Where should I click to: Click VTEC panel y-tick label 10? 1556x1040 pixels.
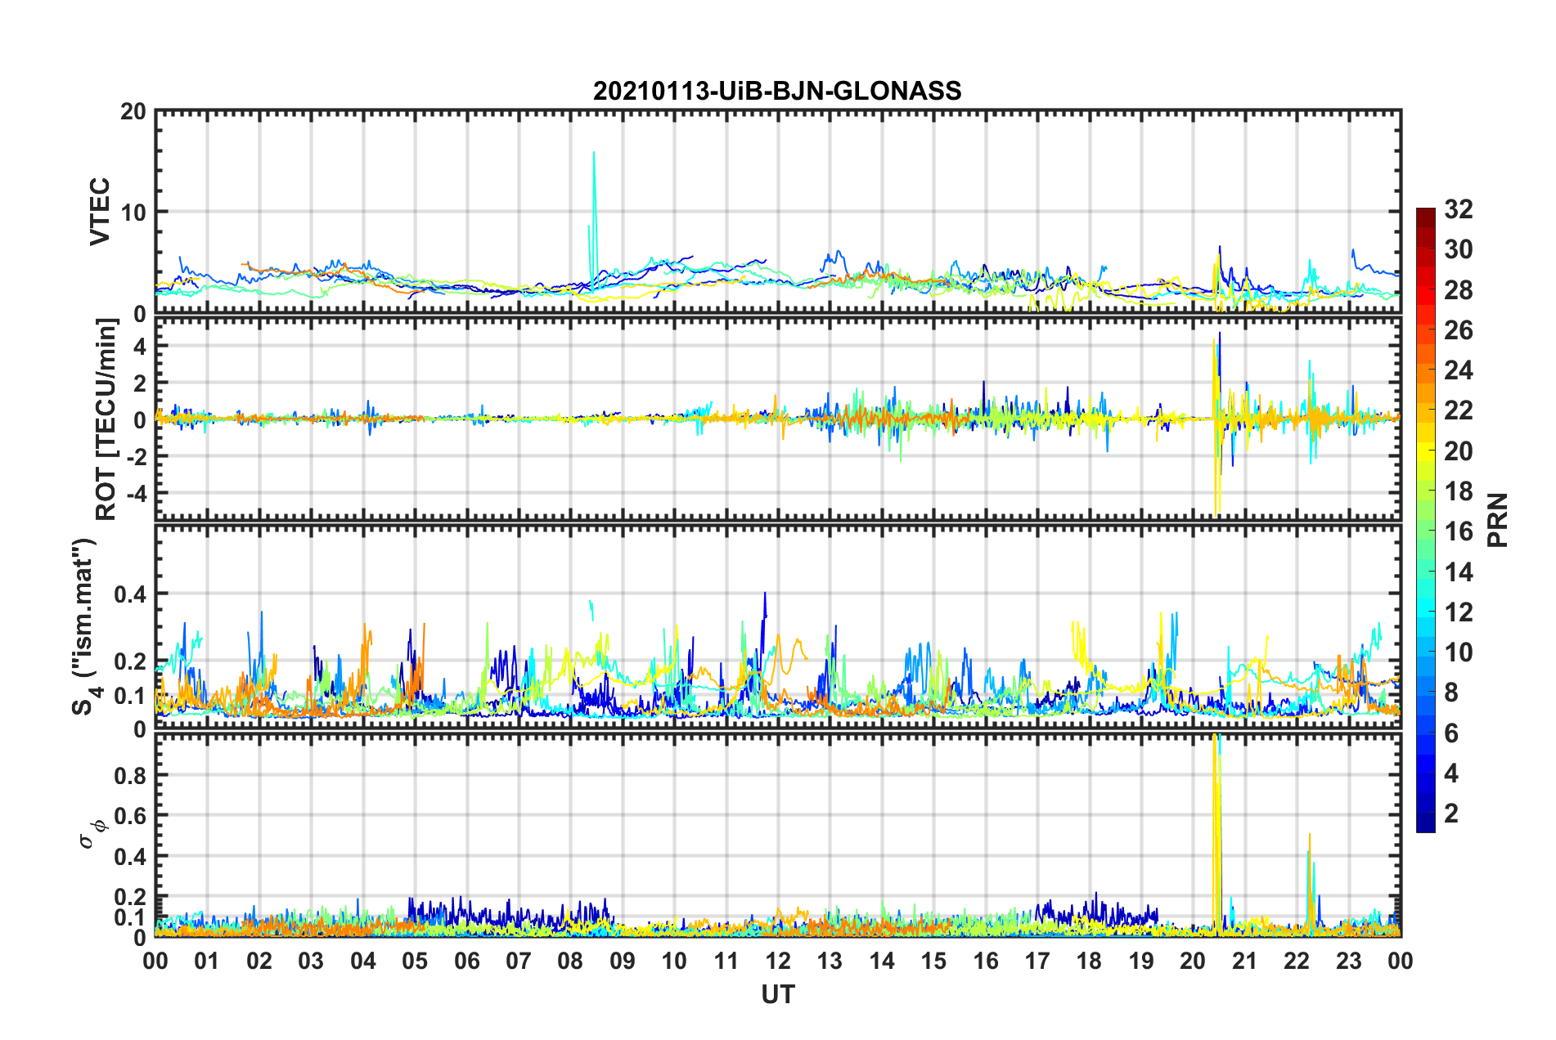click(x=133, y=212)
